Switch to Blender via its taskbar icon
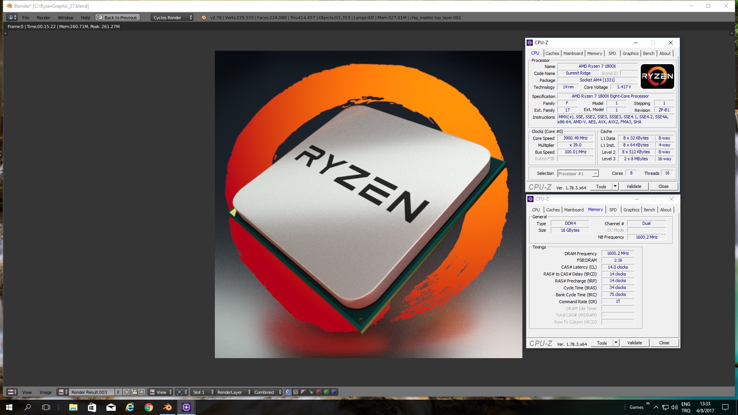Image resolution: width=738 pixels, height=415 pixels. (168, 407)
